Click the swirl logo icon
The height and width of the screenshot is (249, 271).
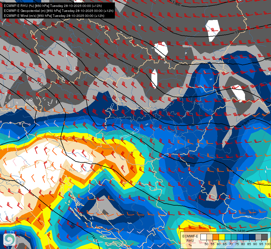9,240
